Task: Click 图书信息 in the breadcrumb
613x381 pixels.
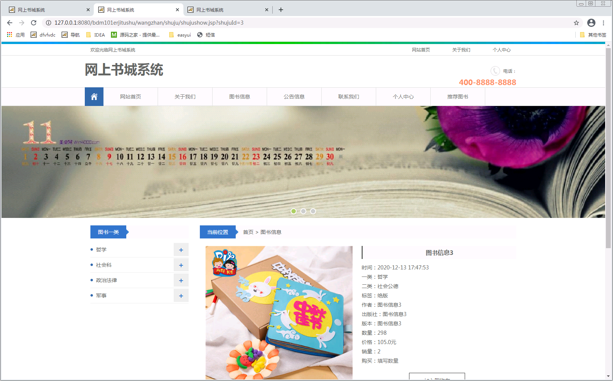Action: point(271,232)
